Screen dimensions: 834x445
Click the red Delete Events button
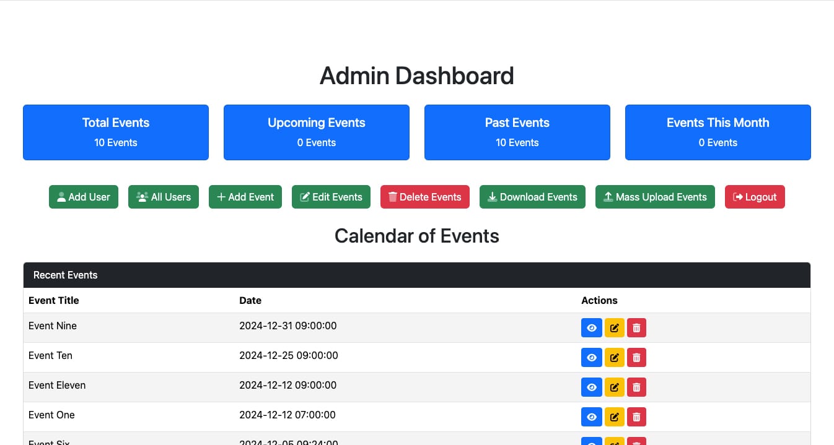click(424, 197)
